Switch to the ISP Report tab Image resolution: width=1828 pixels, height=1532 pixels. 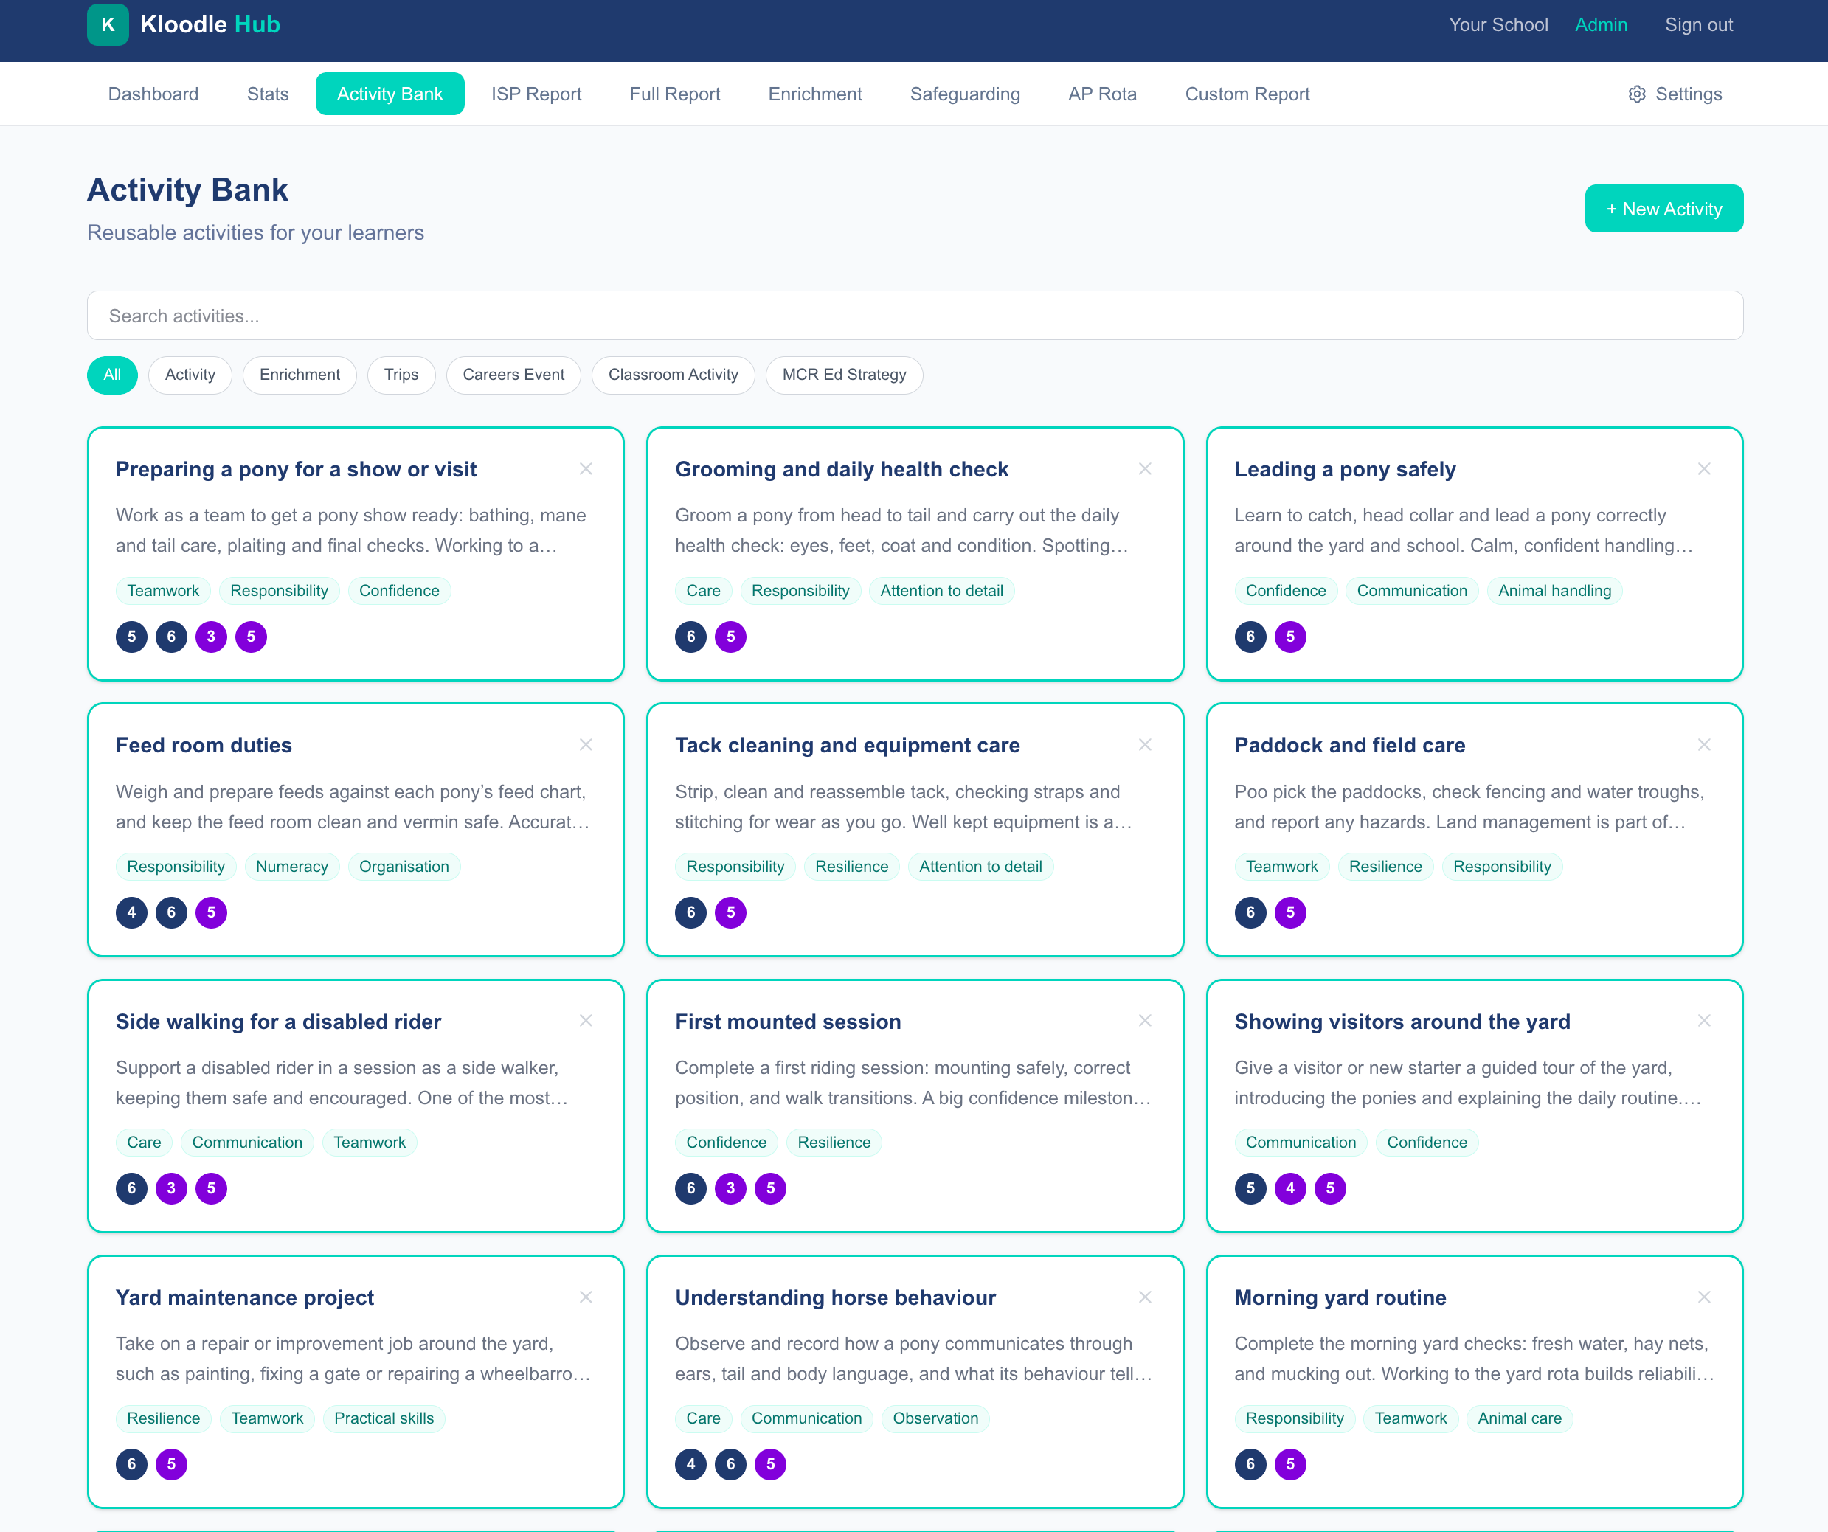[x=536, y=94]
